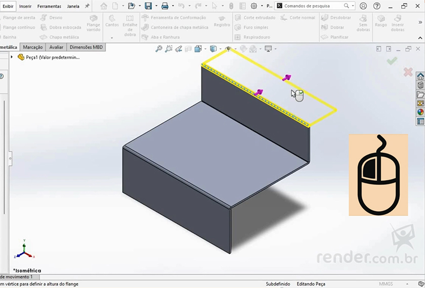Open the Options gear icon
This screenshot has height=288, width=425.
253,6
